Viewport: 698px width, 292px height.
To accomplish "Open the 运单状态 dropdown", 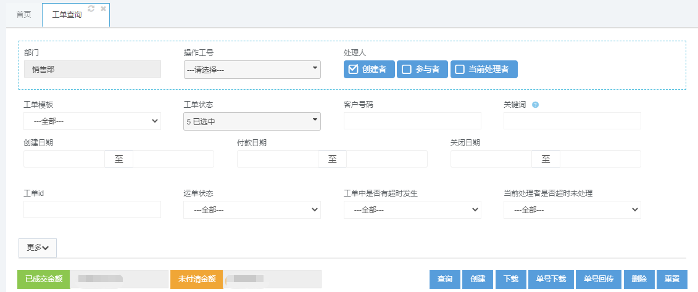I will click(x=252, y=210).
